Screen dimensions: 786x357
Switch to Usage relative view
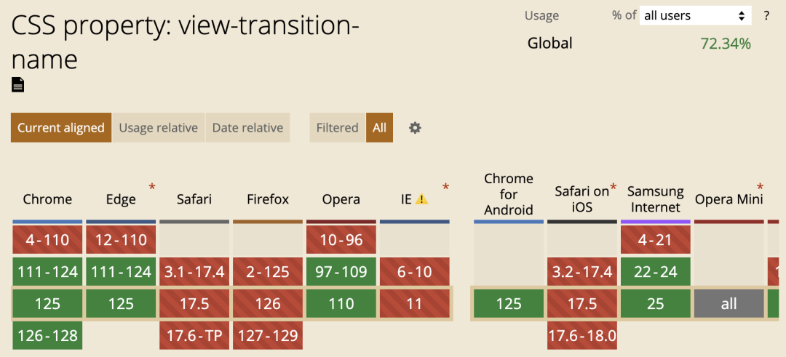(x=159, y=128)
